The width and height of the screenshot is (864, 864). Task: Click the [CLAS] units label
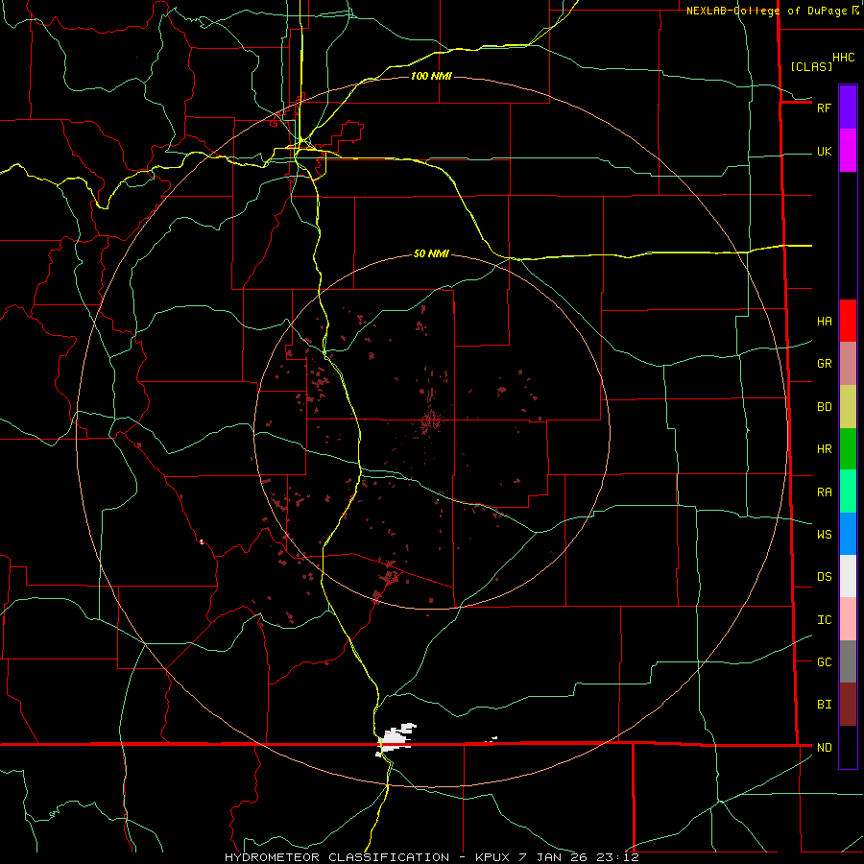point(811,66)
